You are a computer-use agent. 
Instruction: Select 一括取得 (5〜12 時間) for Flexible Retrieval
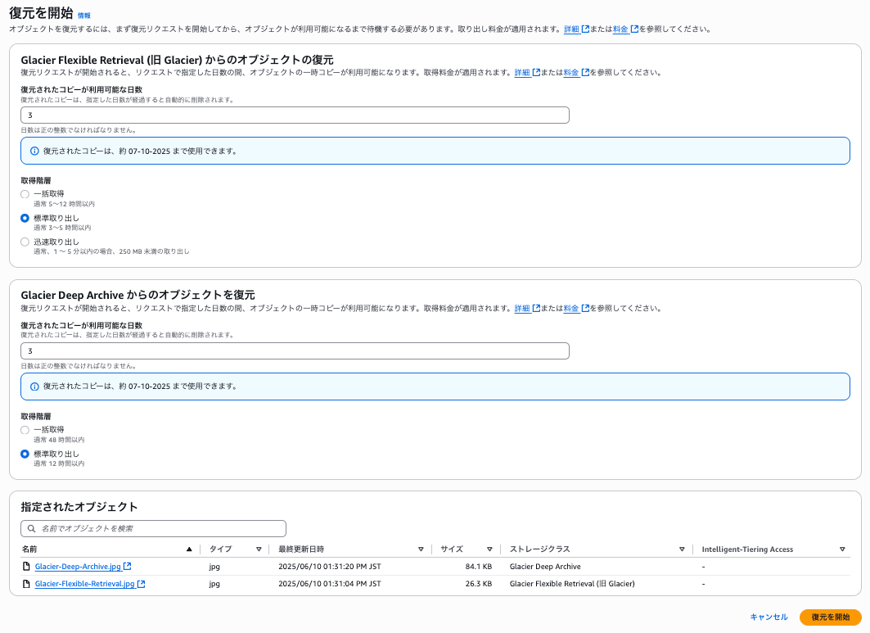(x=25, y=194)
